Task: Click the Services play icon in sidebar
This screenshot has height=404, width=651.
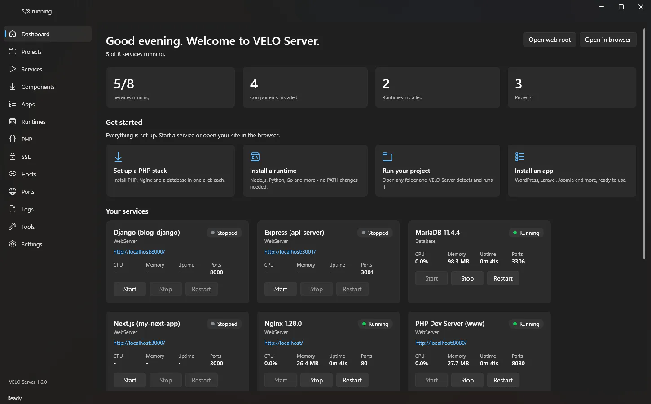Action: [x=13, y=69]
